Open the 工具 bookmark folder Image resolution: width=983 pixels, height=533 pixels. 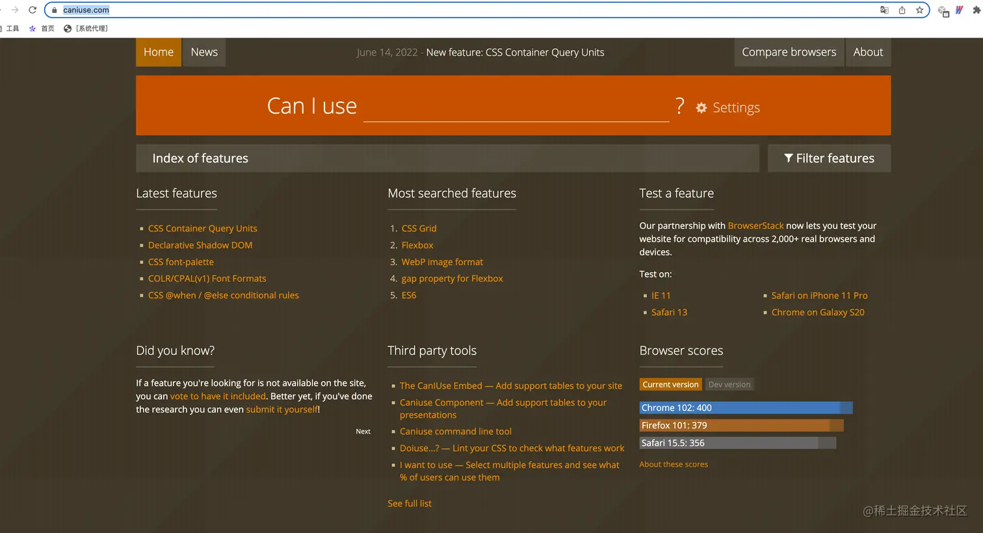pyautogui.click(x=11, y=29)
